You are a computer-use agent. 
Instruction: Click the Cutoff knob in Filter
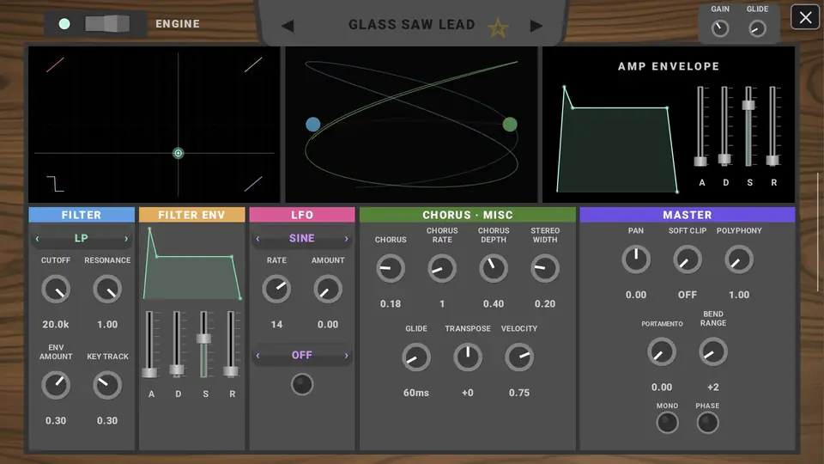click(x=56, y=290)
